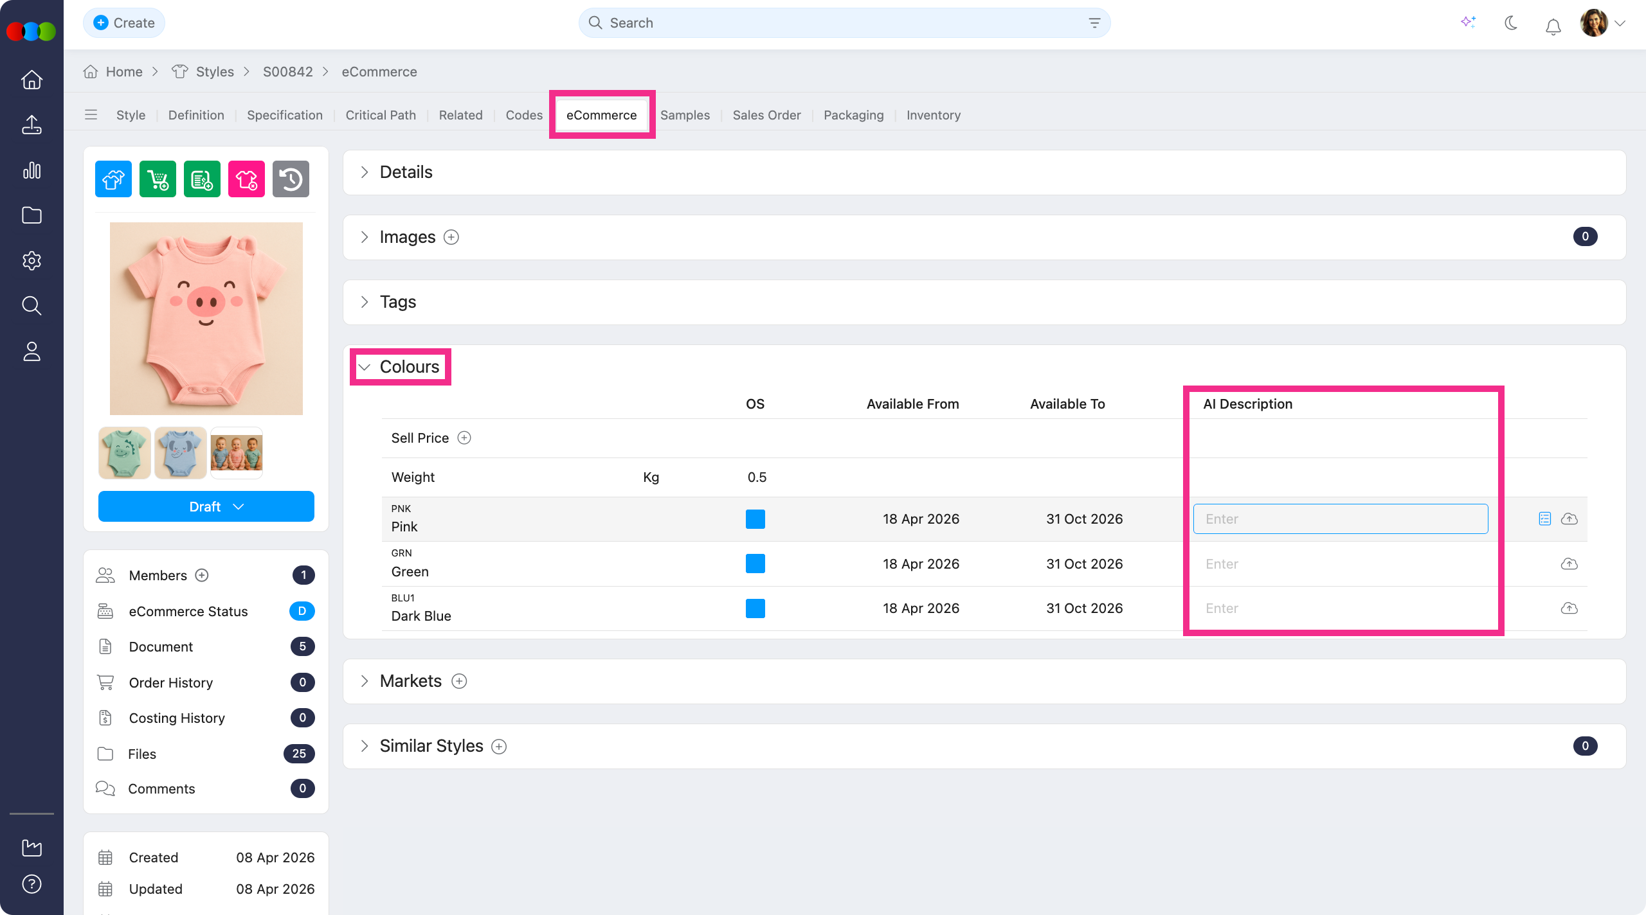Select the green bodysuit thumbnail

tap(125, 452)
